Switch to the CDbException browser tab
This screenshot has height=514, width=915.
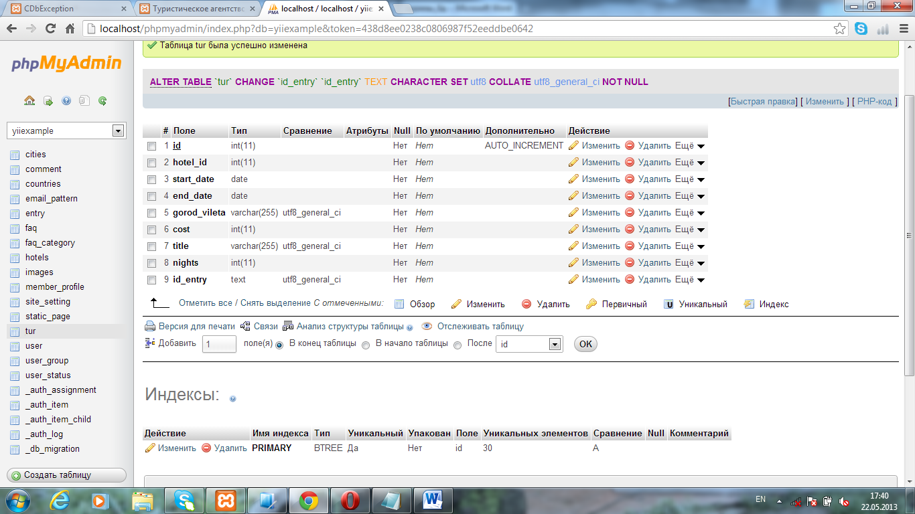tap(67, 9)
